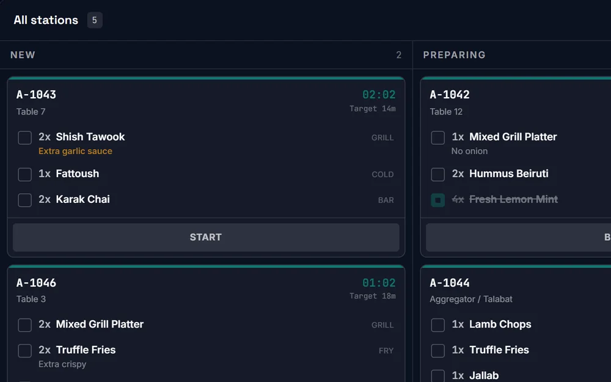Click the Table 12 label
The image size is (611, 382).
point(446,111)
